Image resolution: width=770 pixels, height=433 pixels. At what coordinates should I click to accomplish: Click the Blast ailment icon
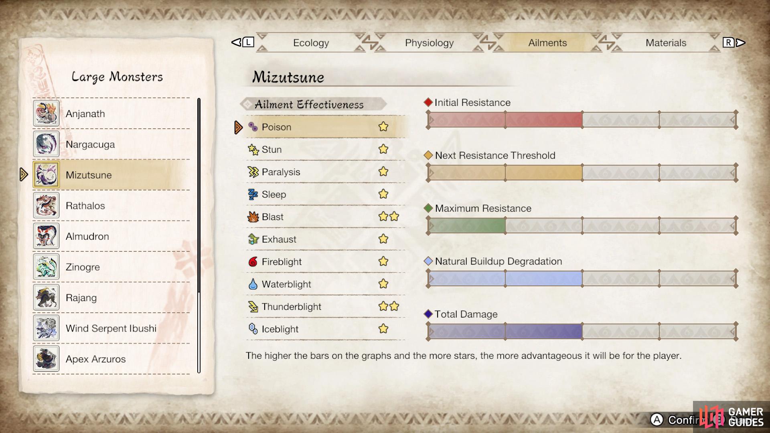tap(253, 217)
